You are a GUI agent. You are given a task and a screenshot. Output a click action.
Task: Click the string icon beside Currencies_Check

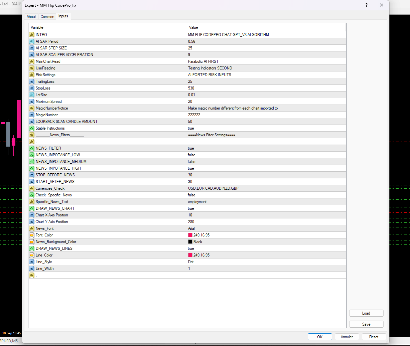31,188
